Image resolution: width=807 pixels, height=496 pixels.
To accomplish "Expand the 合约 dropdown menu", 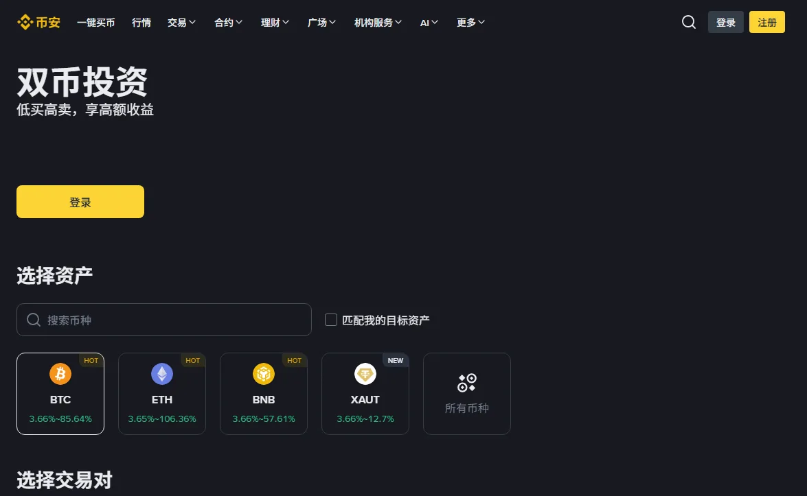I will click(229, 22).
